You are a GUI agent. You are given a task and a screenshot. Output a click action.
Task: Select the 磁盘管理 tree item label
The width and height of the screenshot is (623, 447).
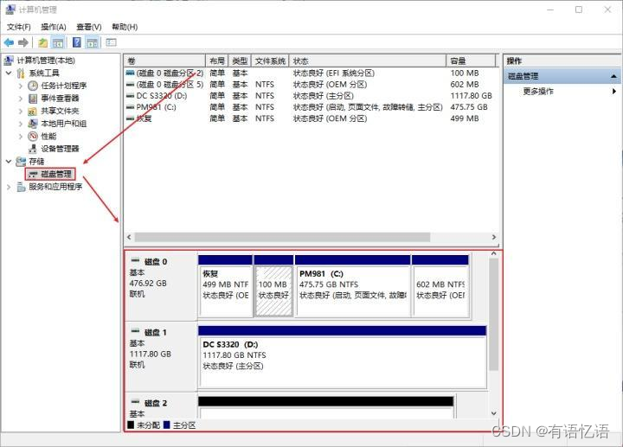pos(56,175)
